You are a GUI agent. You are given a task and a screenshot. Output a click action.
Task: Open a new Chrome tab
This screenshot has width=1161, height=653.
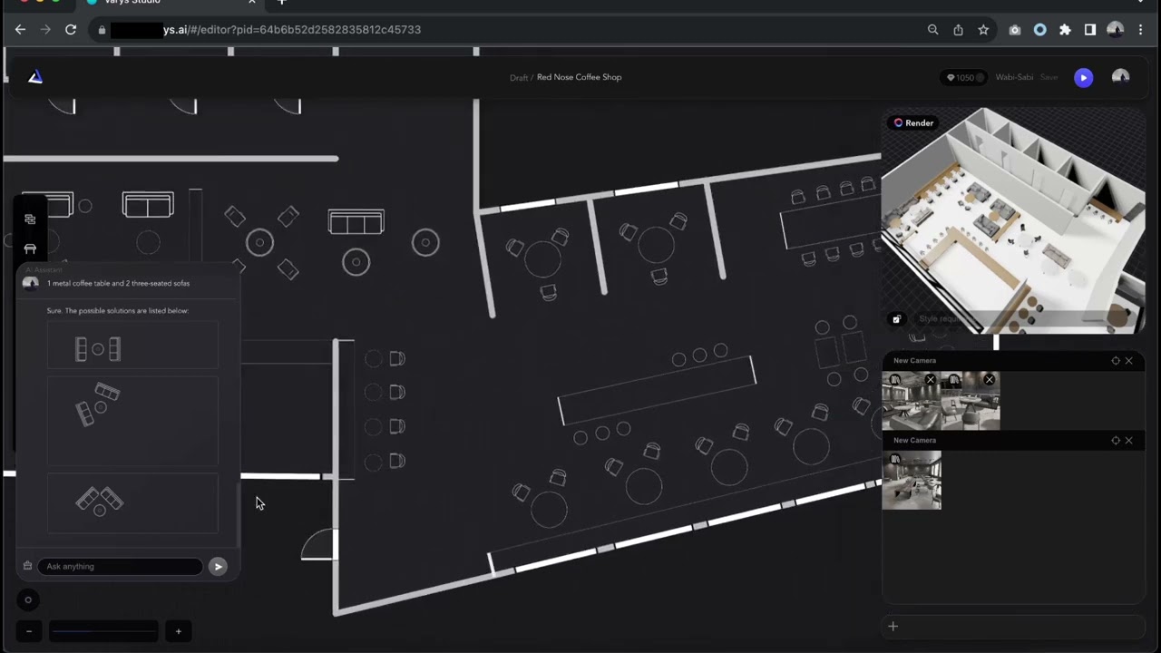click(281, 3)
